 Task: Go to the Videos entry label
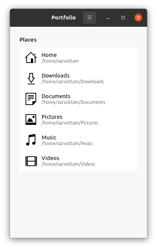[50, 158]
